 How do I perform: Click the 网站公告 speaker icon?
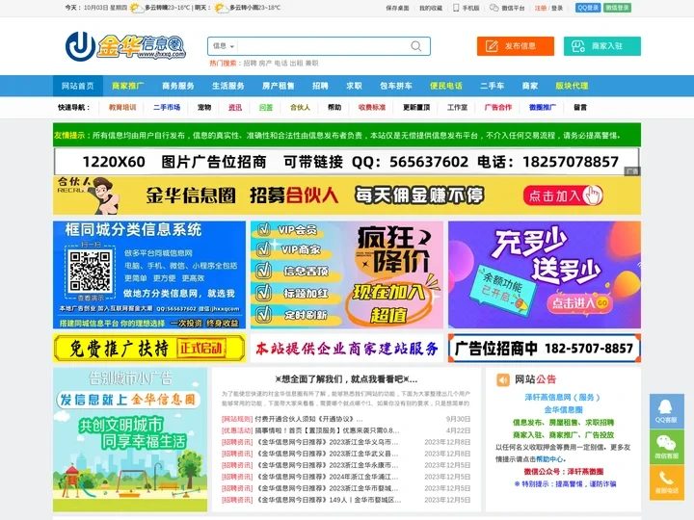coord(503,379)
